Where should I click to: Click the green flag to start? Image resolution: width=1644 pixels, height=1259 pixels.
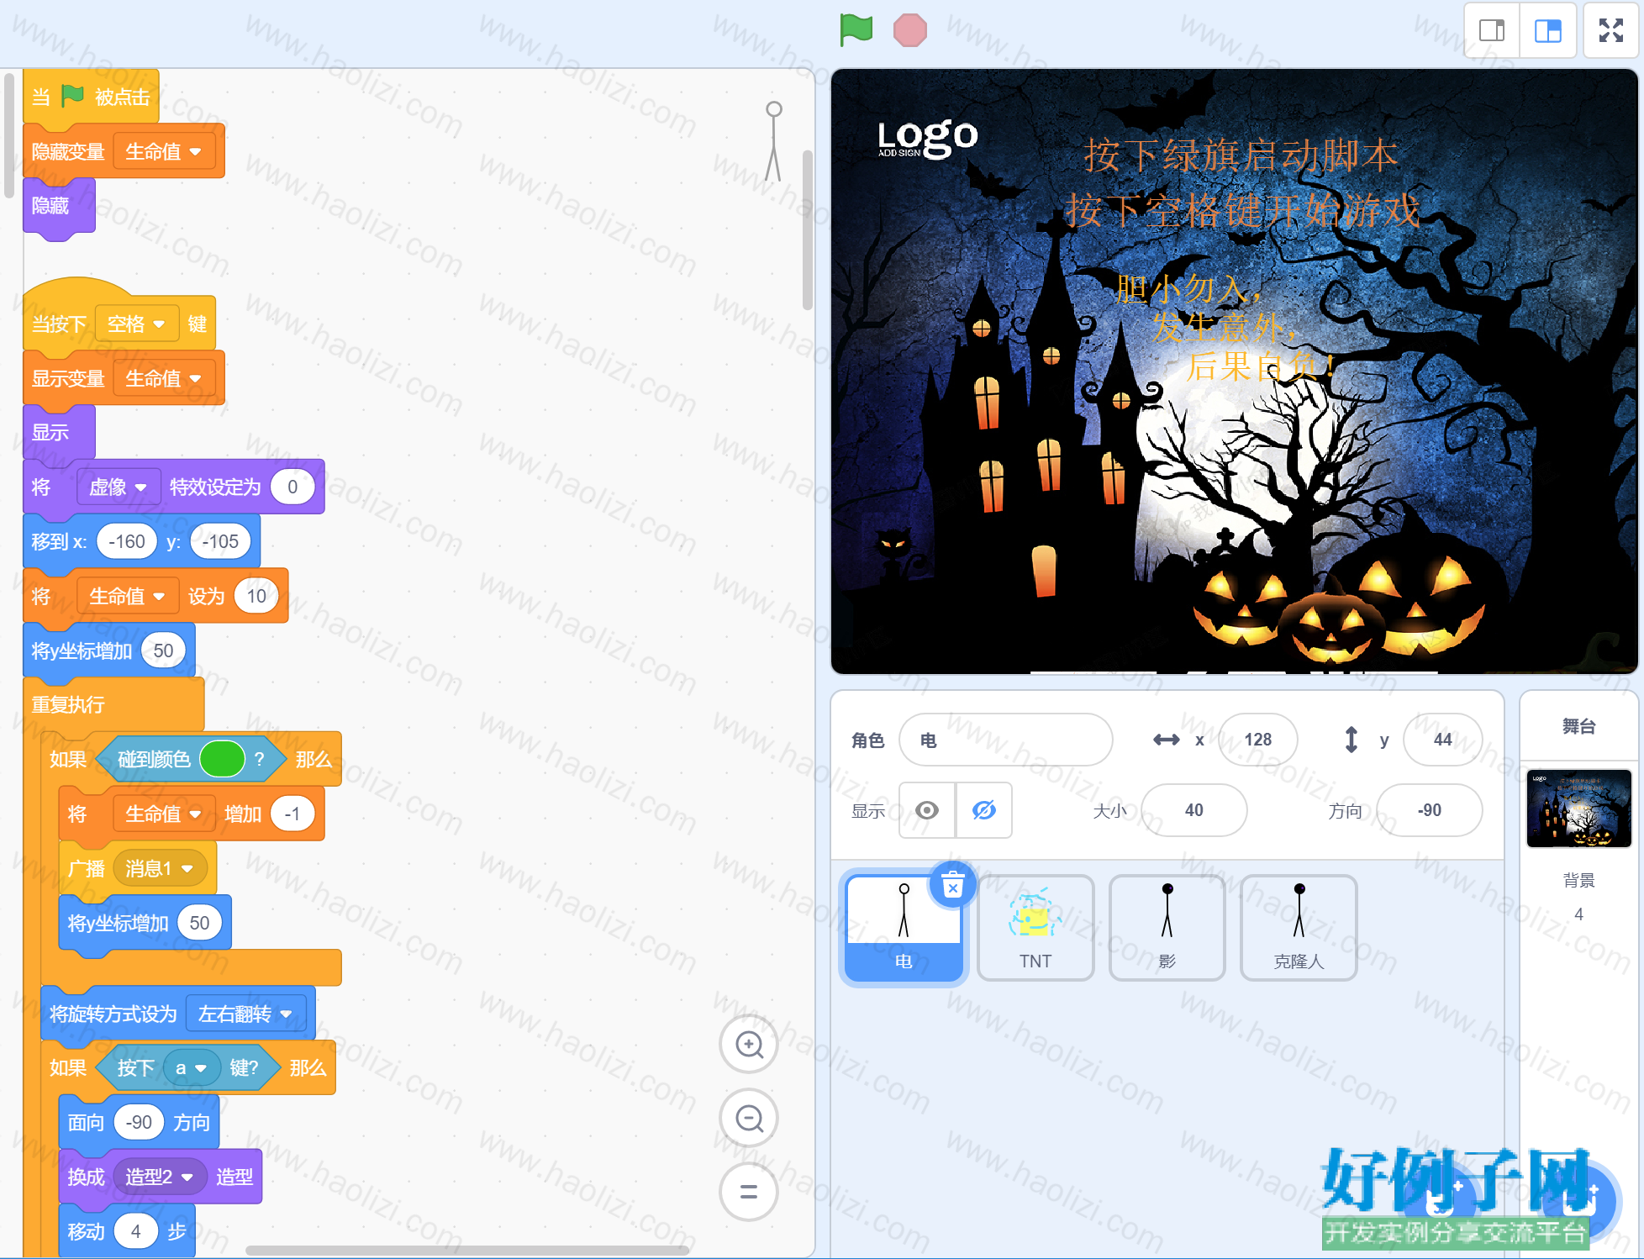coord(856,30)
